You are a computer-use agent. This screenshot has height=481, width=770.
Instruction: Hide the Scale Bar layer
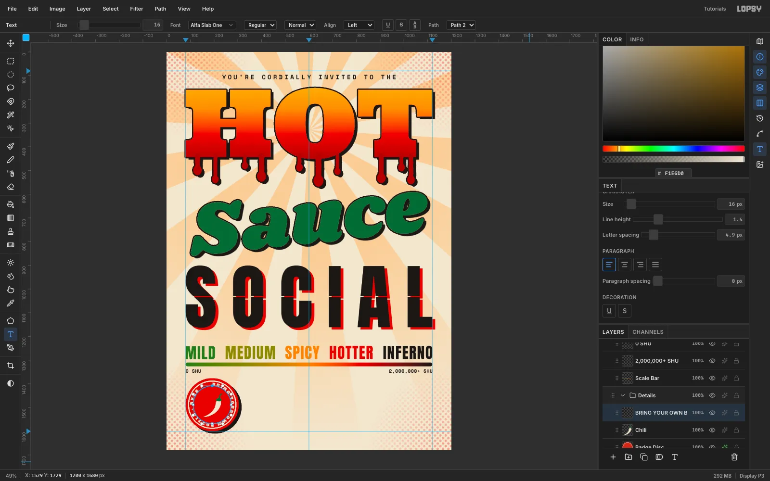(712, 378)
